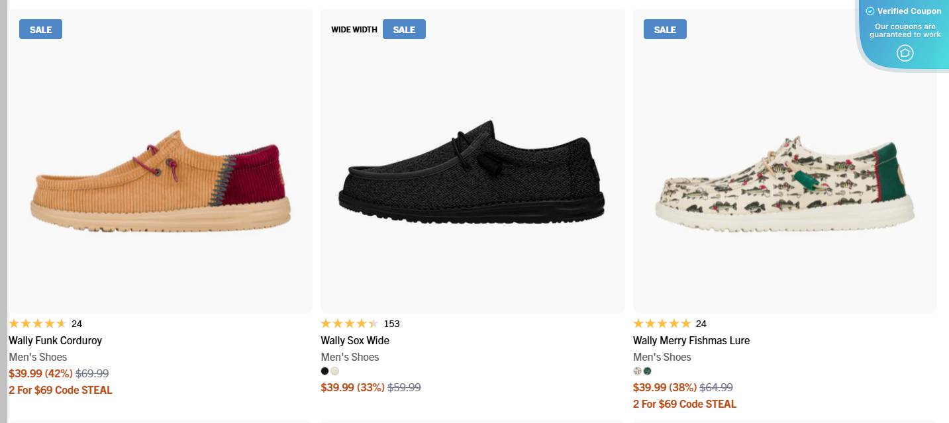Select the cream fish-pattern swatch on Fishmas Lure
This screenshot has width=949, height=423.
click(636, 371)
